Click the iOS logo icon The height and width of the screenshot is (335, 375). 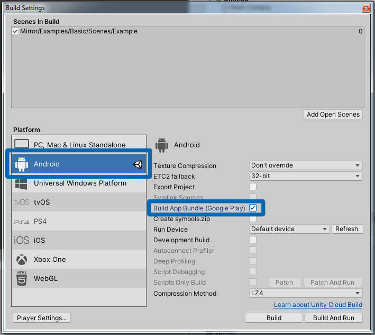(22, 240)
